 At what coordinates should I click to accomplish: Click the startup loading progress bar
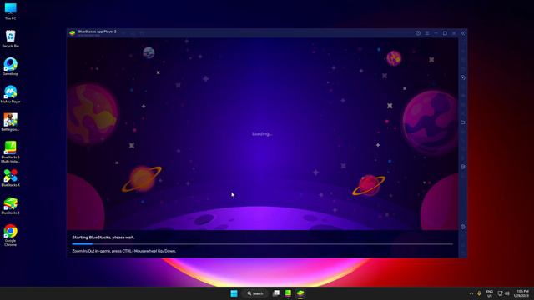(x=262, y=244)
